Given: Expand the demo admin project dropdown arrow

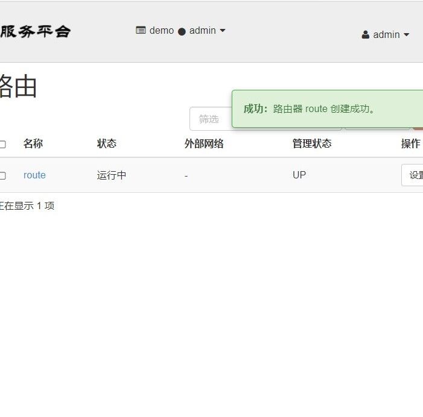Looking at the screenshot, I should [223, 31].
